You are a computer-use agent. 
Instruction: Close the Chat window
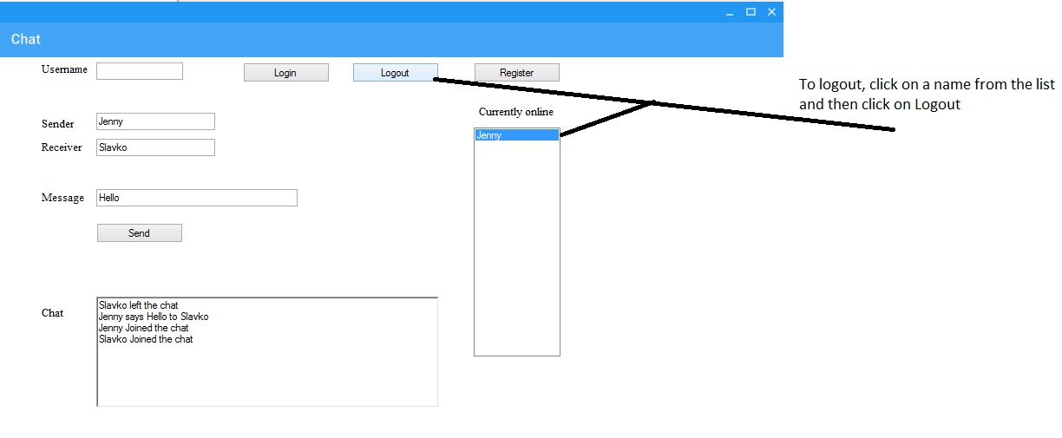(771, 12)
